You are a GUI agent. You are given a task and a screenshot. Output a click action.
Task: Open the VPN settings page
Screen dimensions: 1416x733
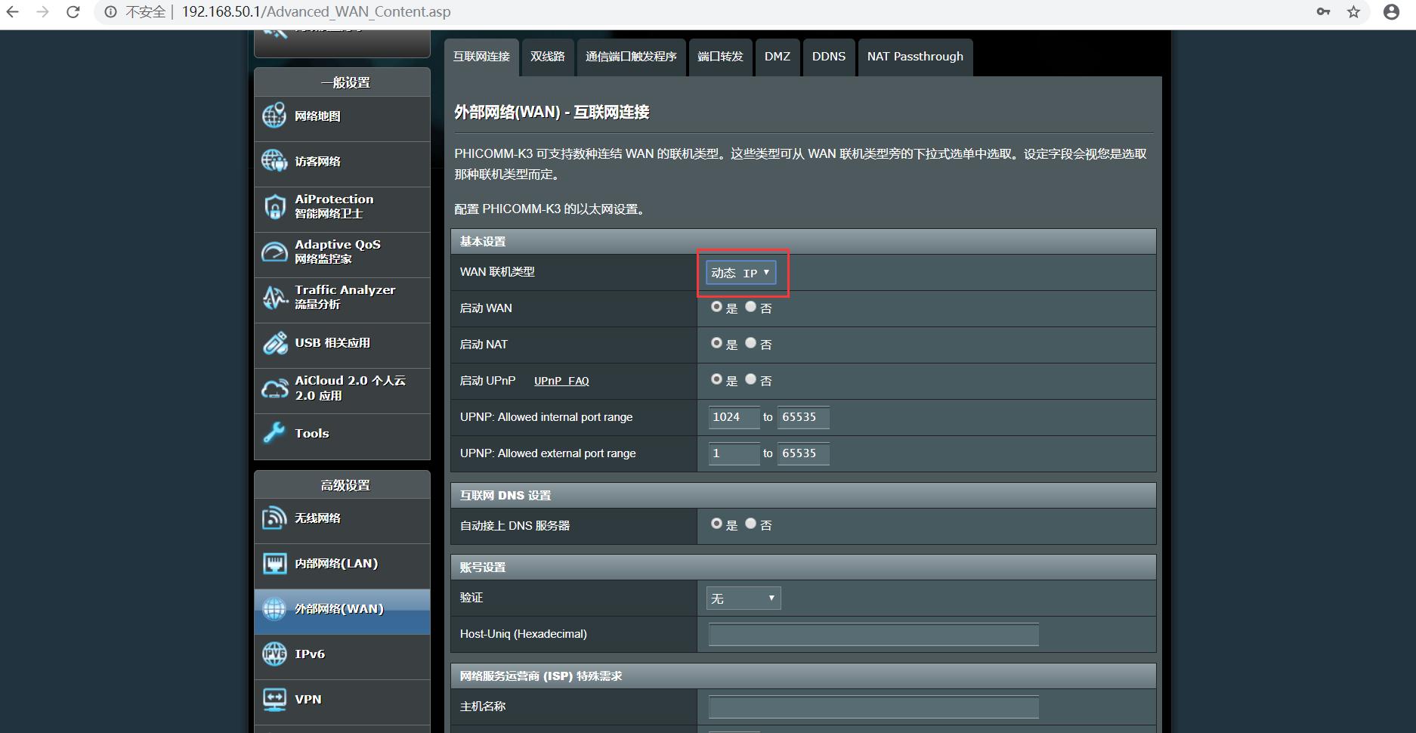(308, 699)
